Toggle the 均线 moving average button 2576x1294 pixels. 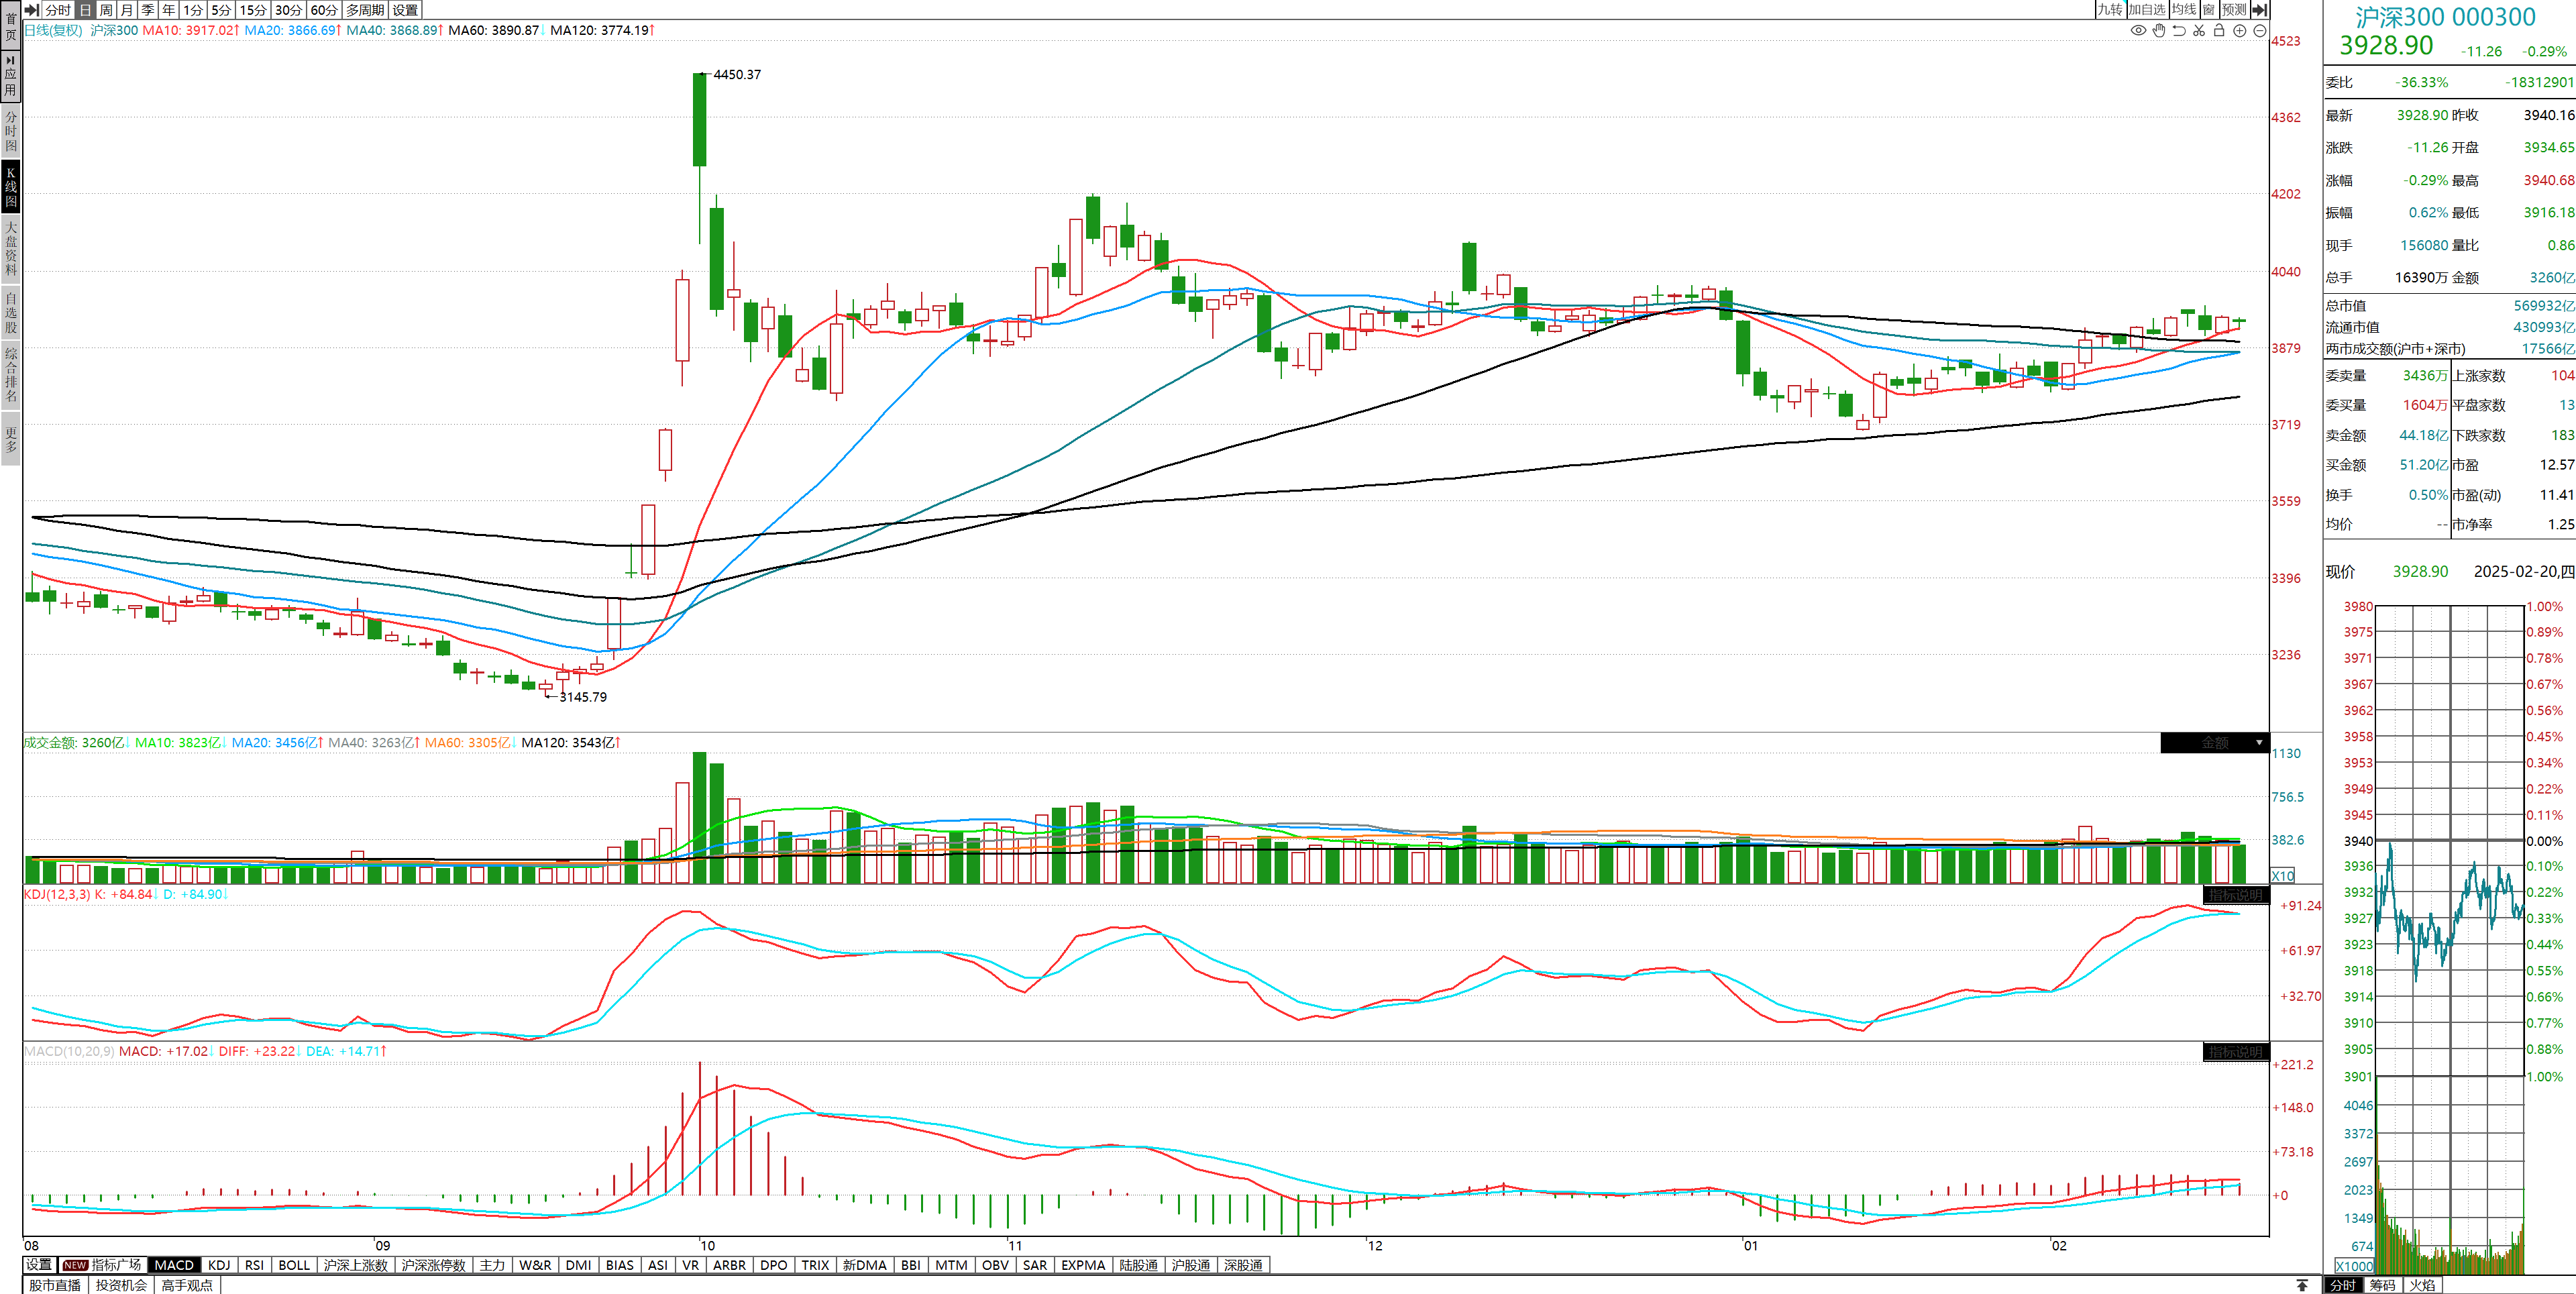[2183, 9]
